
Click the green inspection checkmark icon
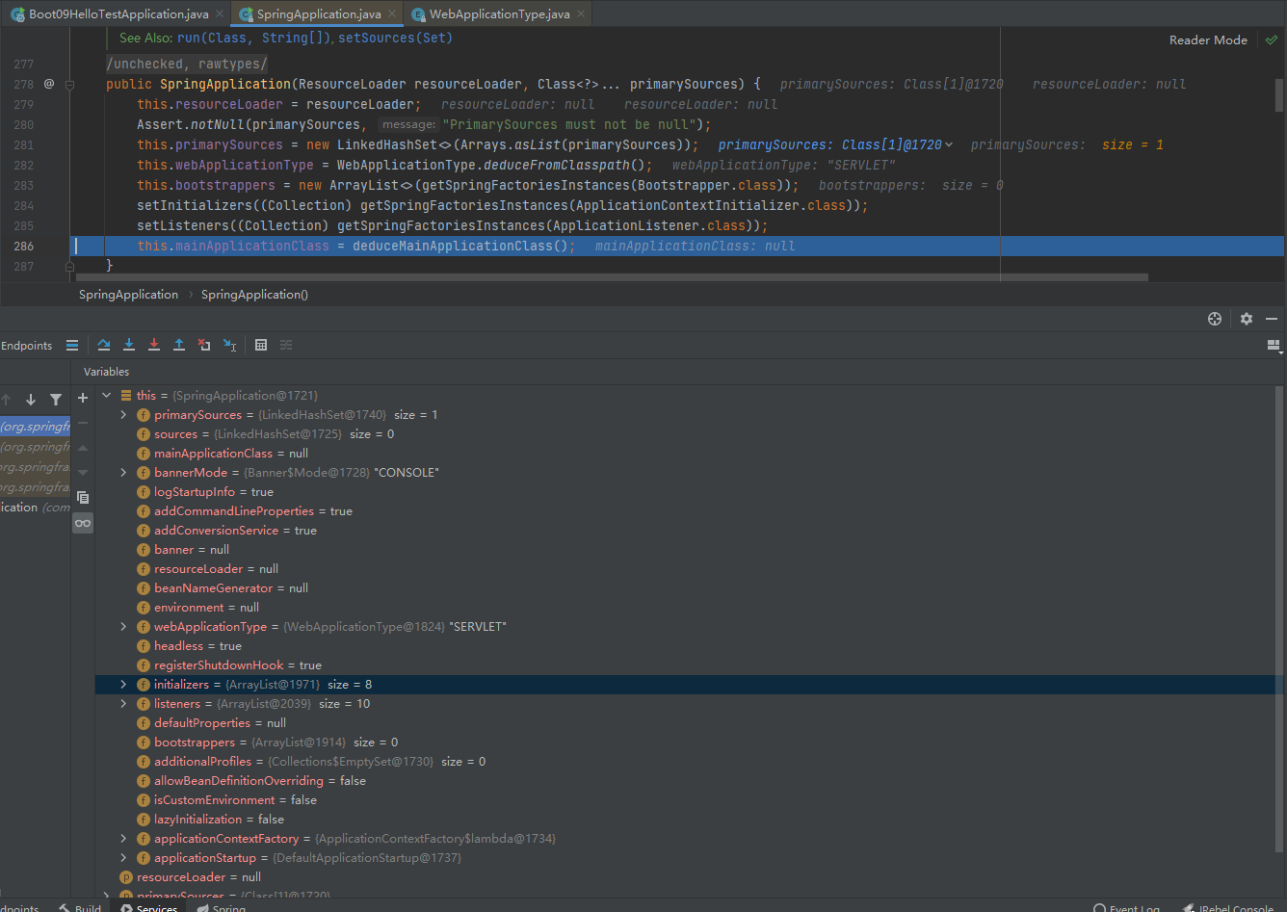coord(1272,39)
